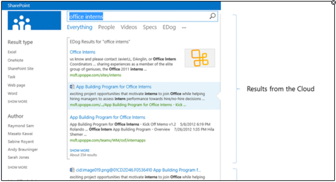
Task: Close the image overlay with the X button
Action: [334, 2]
